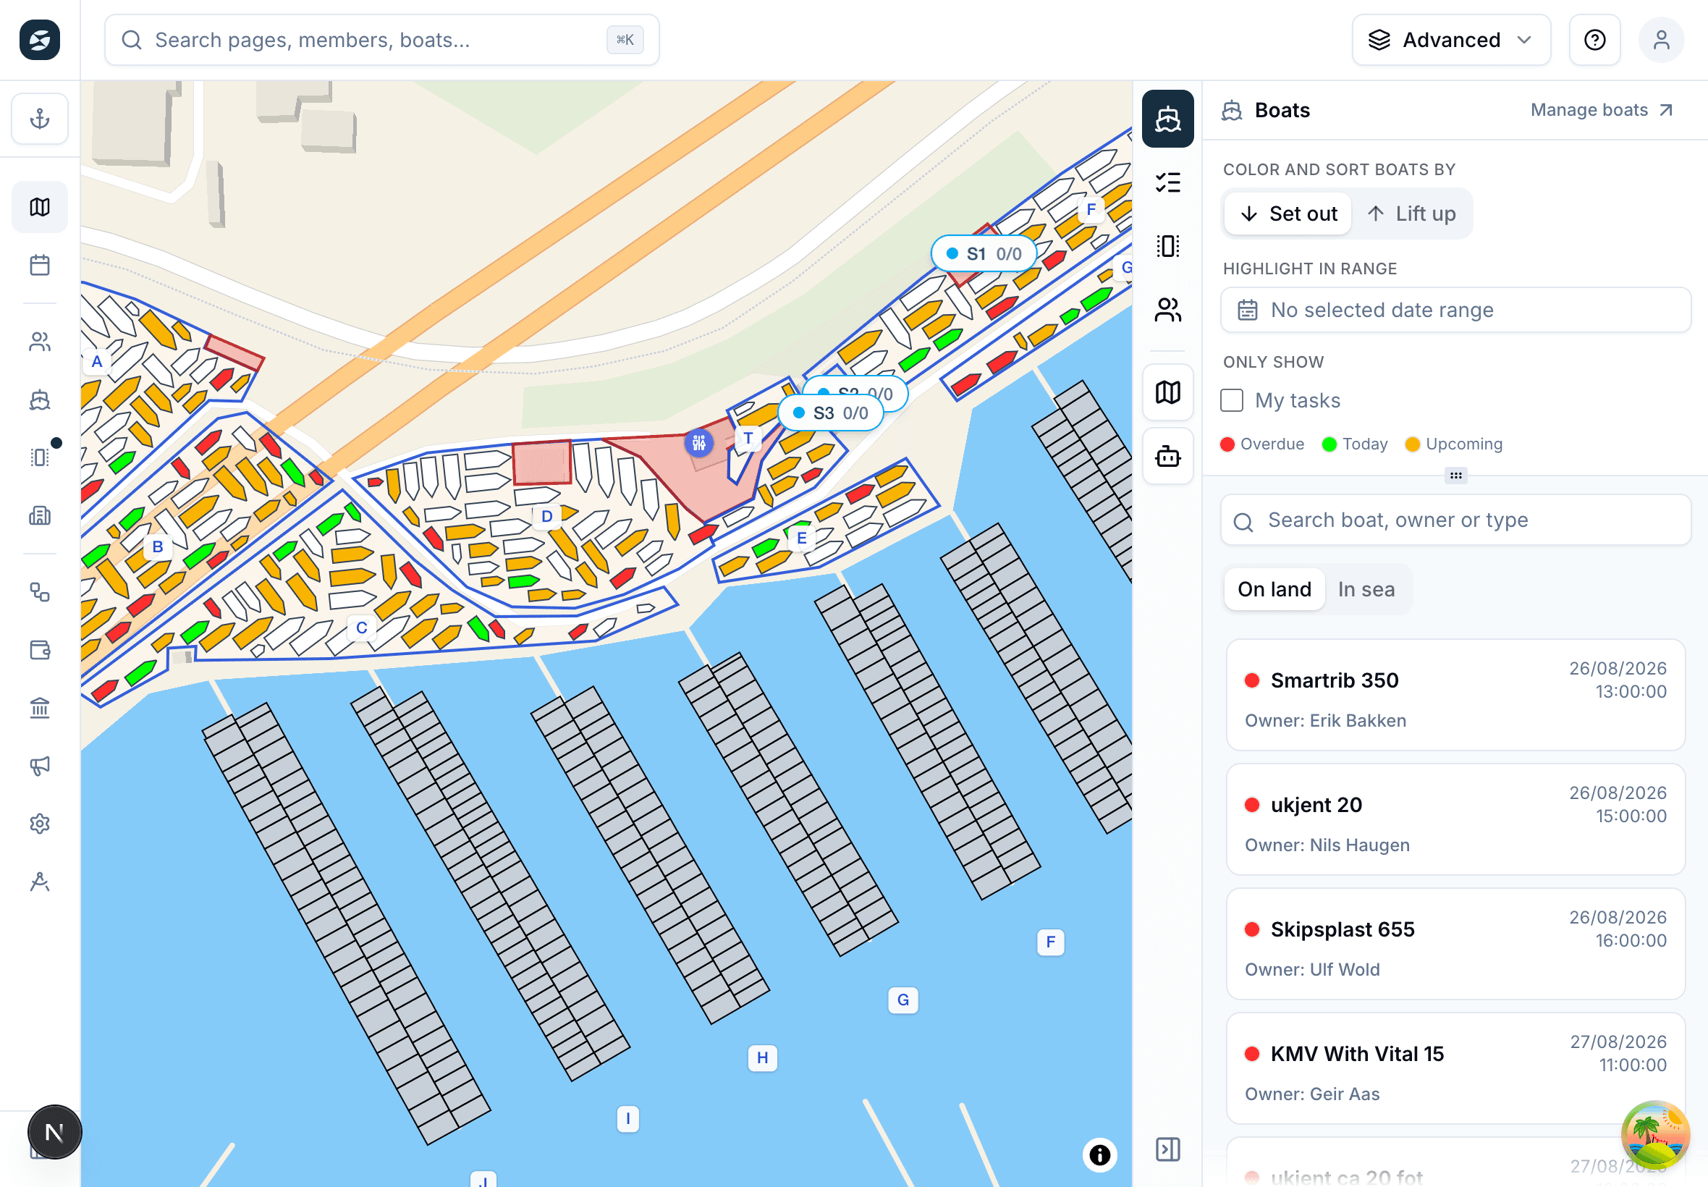Image resolution: width=1708 pixels, height=1187 pixels.
Task: Toggle the Today legend filter
Action: pos(1355,444)
